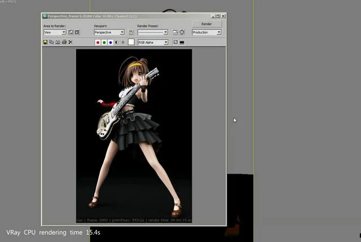
Task: Click the Save Image icon
Action: [x=45, y=42]
